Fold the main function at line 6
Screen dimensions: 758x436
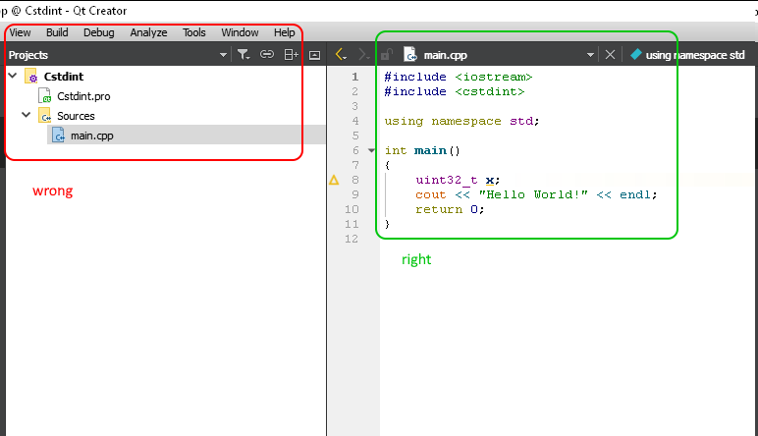[371, 150]
